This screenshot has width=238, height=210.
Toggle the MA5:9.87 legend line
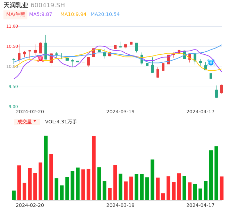pyautogui.click(x=41, y=15)
